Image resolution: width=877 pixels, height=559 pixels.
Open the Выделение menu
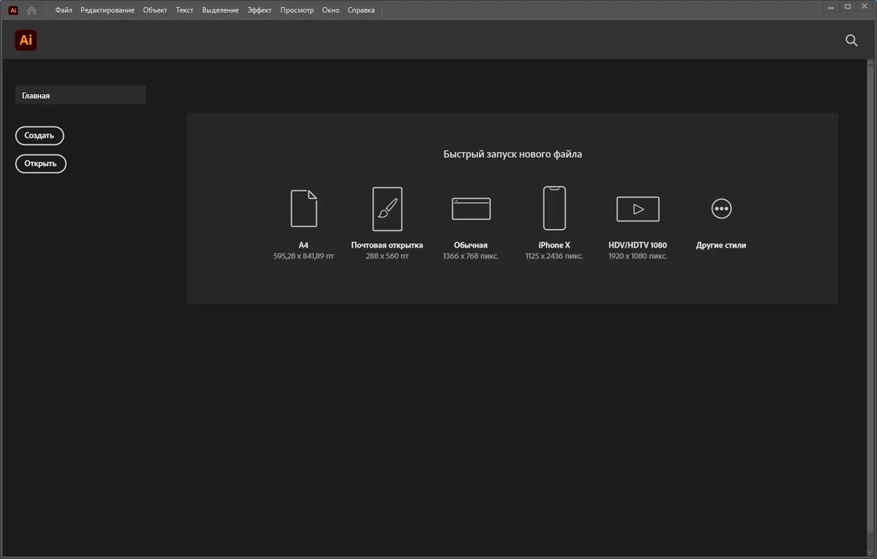[221, 10]
